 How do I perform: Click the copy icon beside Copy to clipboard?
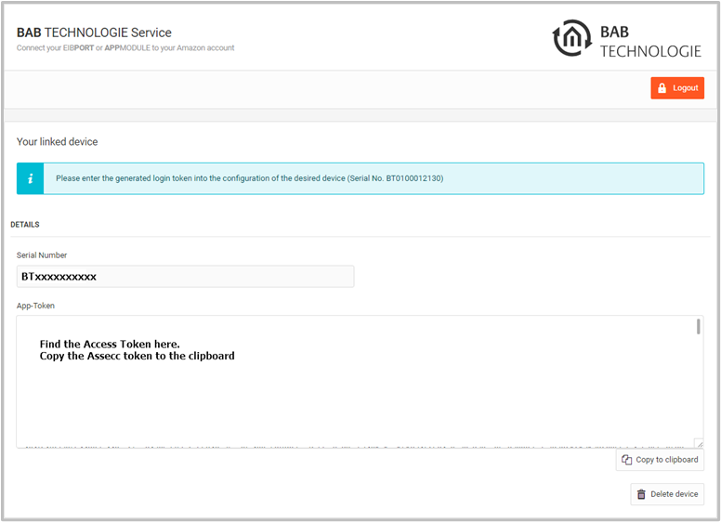click(x=626, y=460)
